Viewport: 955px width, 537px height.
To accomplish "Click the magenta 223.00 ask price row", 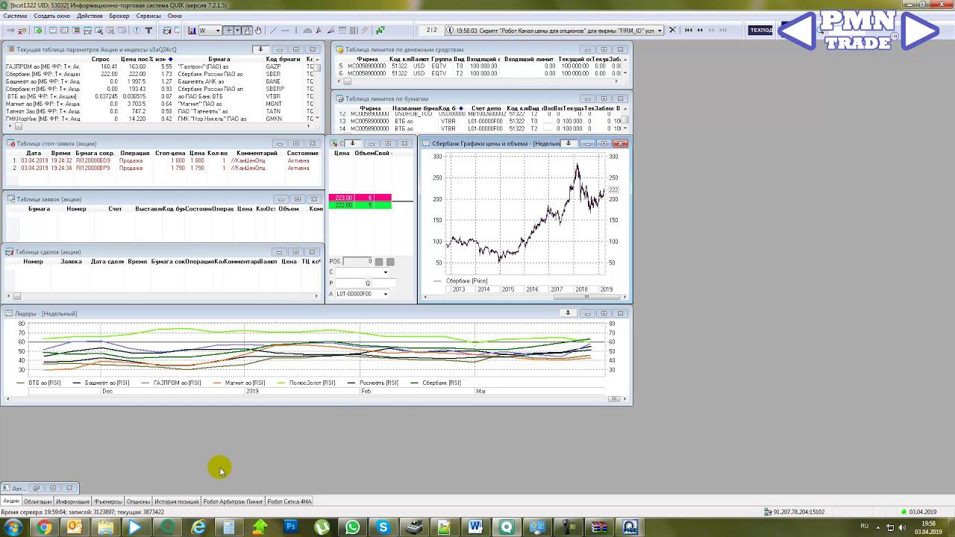I will (360, 198).
